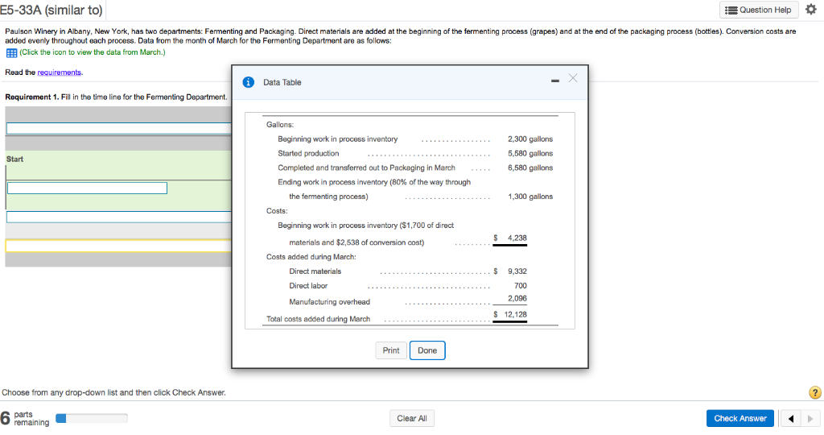Click the '2,300 gallons' value

530,139
